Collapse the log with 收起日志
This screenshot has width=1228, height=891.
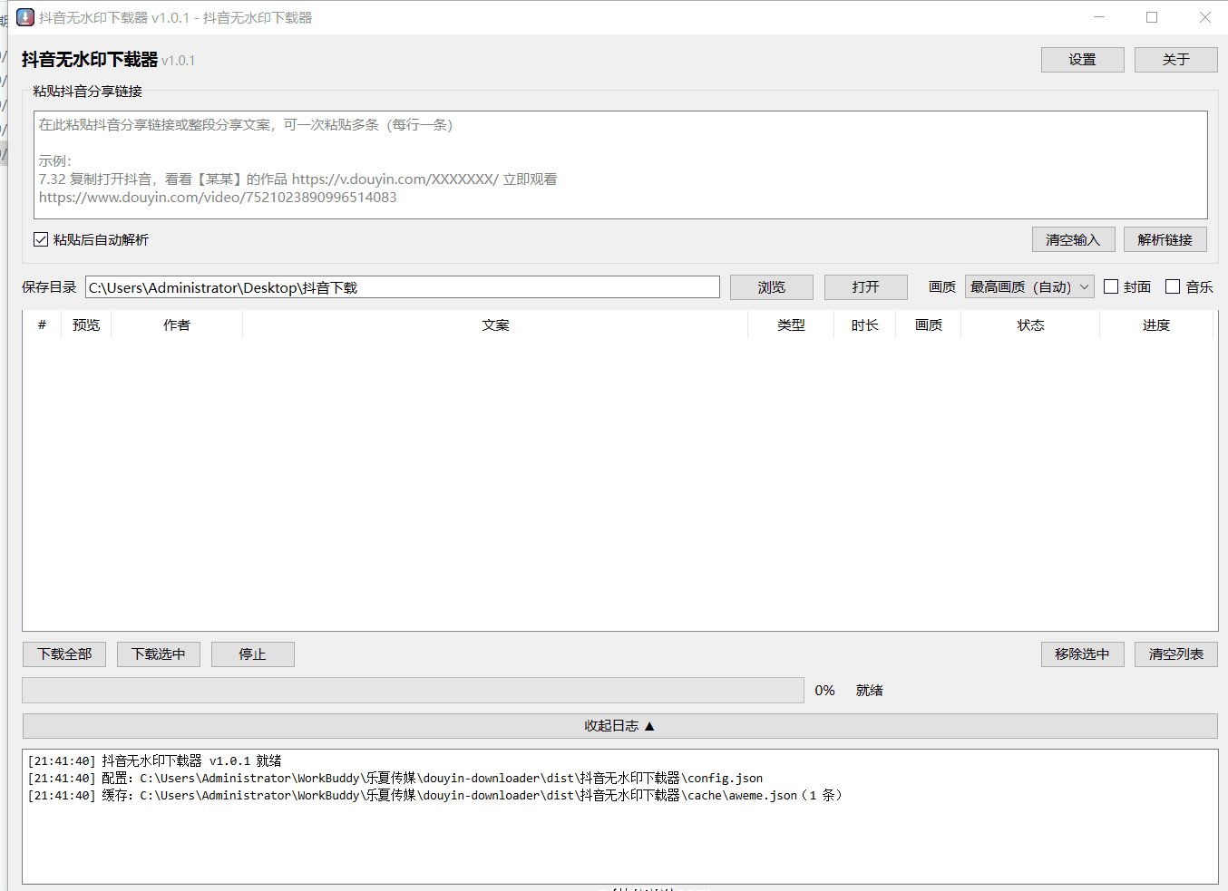pyautogui.click(x=619, y=726)
